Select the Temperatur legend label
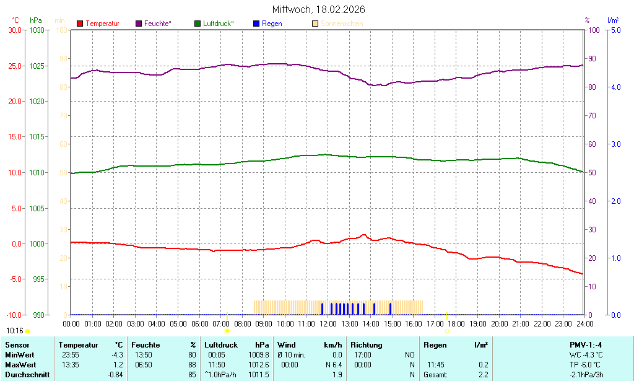This screenshot has width=634, height=381. 102,24
